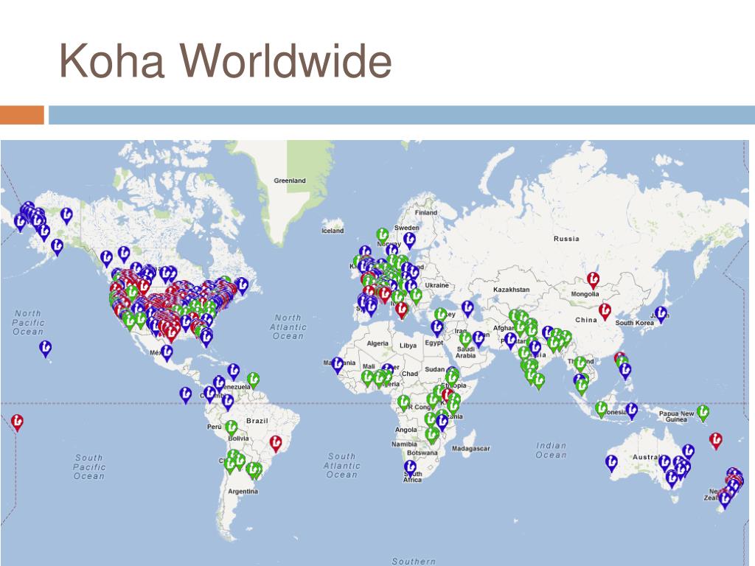Screen dimensions: 755x566
Task: Select the Russia label on the map
Action: click(x=566, y=239)
